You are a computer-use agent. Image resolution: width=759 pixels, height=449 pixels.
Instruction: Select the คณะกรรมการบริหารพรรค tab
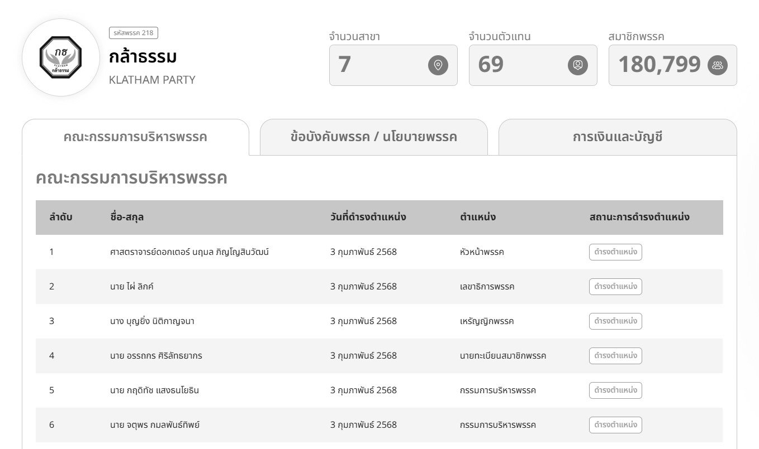coord(135,137)
